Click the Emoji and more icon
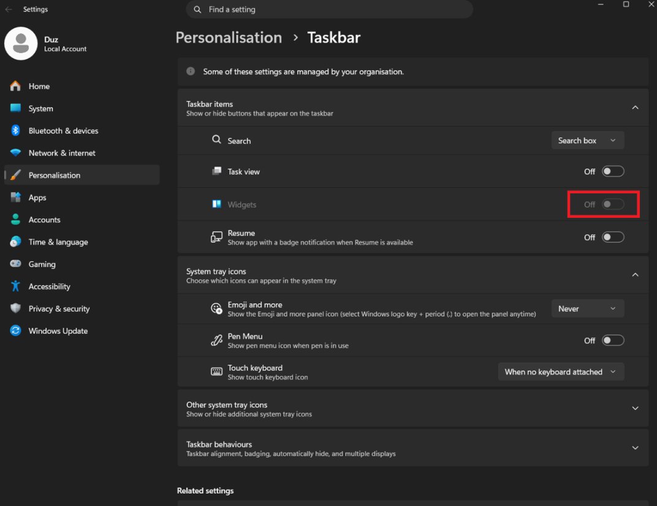 [216, 308]
